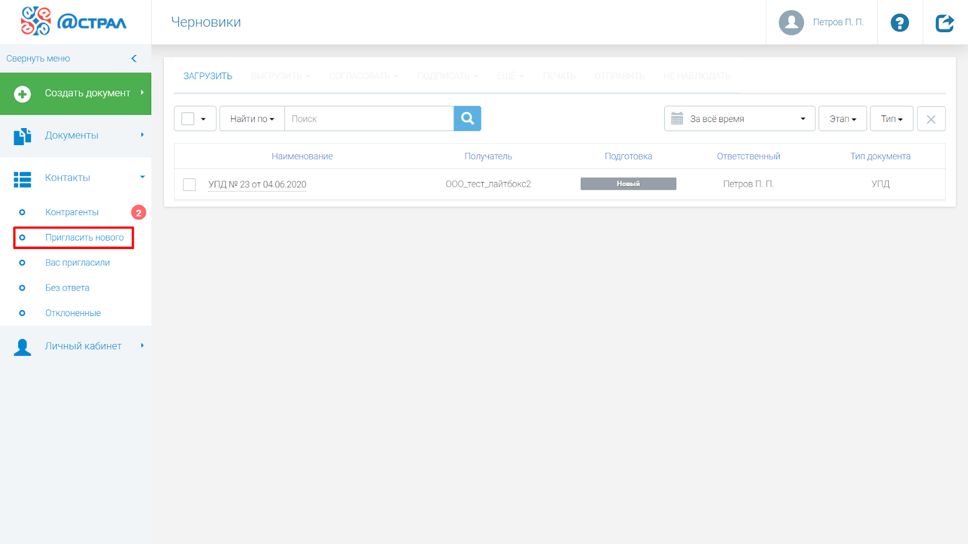Screen dimensions: 968x544
Task: Open the За всё время period dropdown
Action: 740,118
